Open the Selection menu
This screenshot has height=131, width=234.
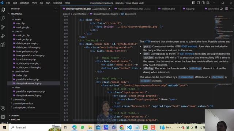pos(24,3)
